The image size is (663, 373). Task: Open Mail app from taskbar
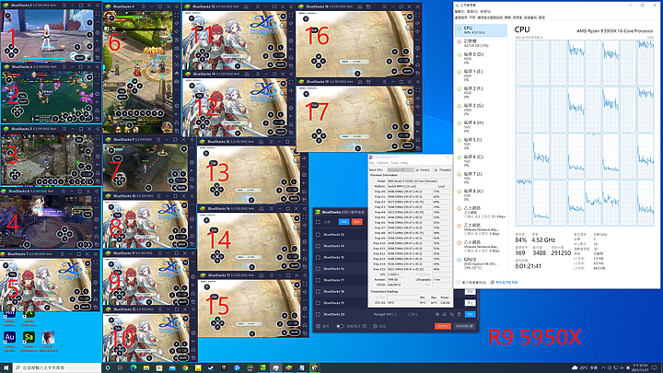click(172, 367)
